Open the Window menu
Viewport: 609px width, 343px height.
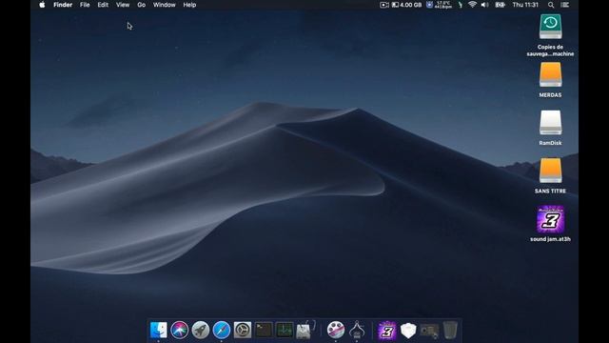165,5
